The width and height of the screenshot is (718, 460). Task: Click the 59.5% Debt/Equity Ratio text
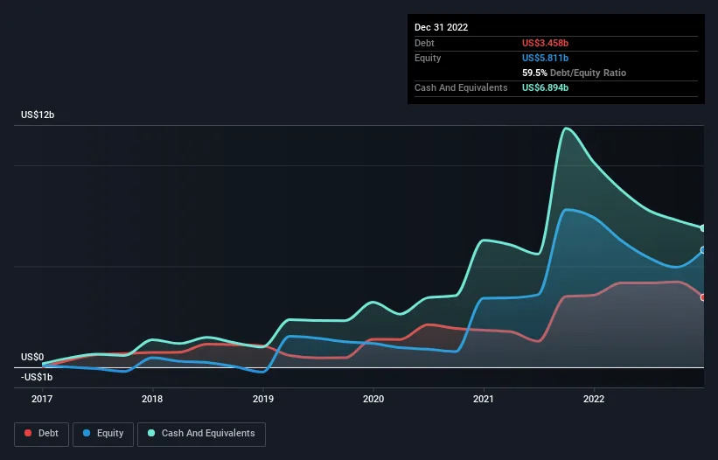point(574,73)
